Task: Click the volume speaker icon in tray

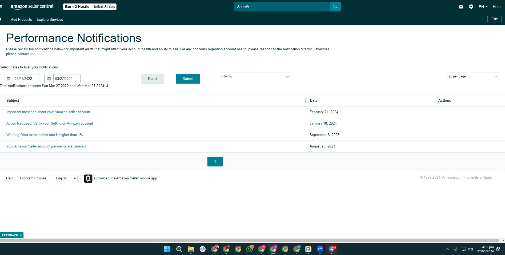Action: 471,249
